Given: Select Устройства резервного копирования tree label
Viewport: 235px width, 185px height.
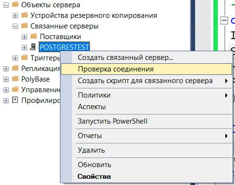Looking at the screenshot, I should [94, 15].
